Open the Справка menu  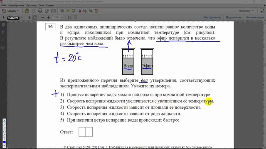point(50,5)
